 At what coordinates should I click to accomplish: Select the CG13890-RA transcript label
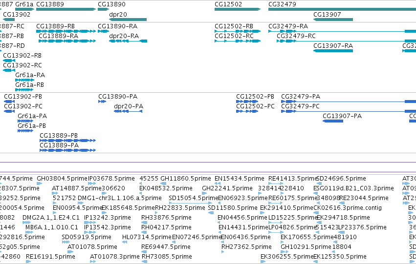coord(117,26)
